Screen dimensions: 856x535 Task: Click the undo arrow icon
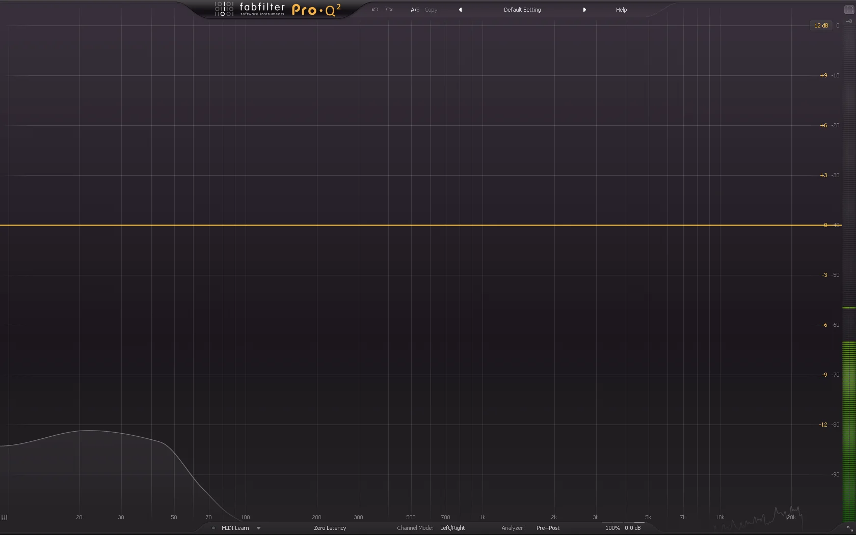tap(375, 10)
